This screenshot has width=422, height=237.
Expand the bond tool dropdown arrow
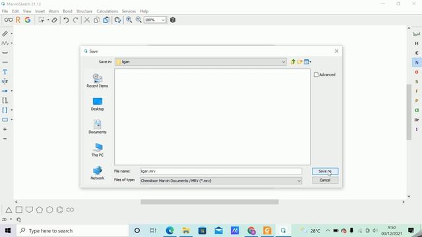(12, 34)
